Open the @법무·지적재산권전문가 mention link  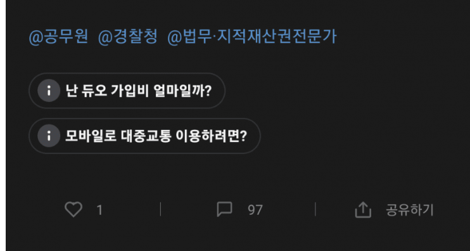pyautogui.click(x=252, y=37)
